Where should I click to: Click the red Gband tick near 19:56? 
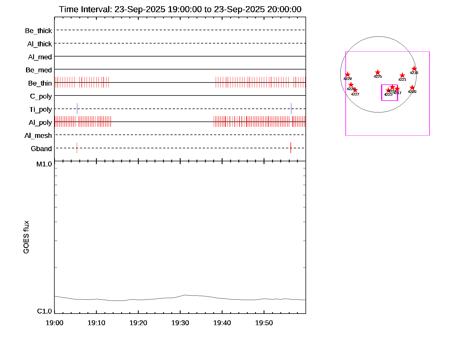290,148
